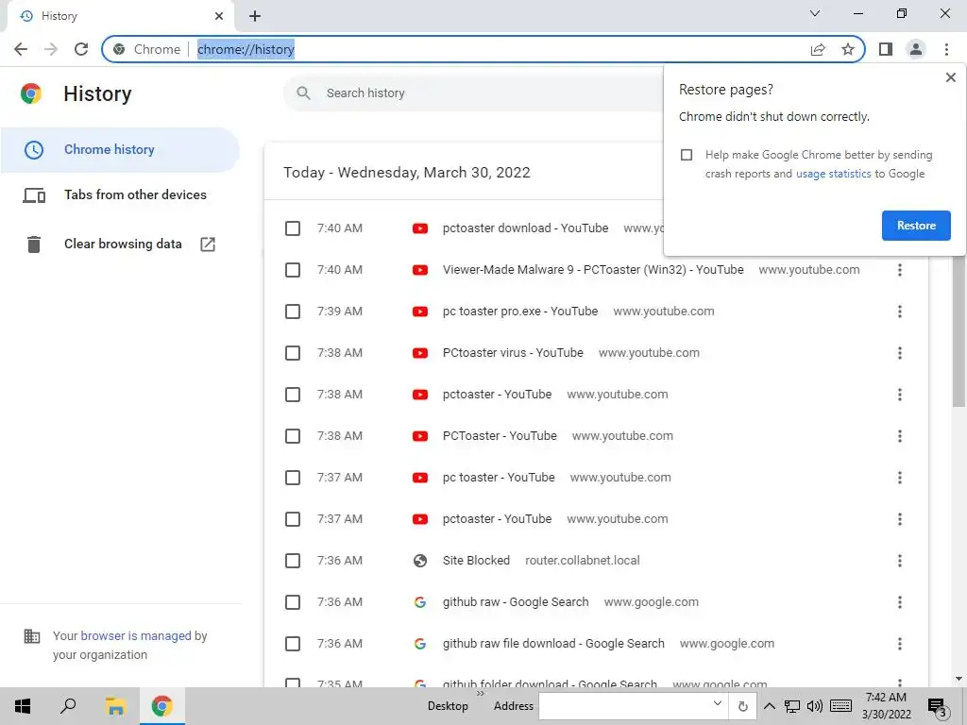This screenshot has width=967, height=725.
Task: Check the github raw - Google Search checkbox
Action: point(293,602)
